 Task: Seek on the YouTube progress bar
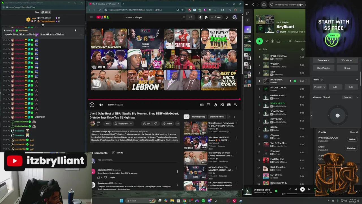pyautogui.click(x=164, y=99)
